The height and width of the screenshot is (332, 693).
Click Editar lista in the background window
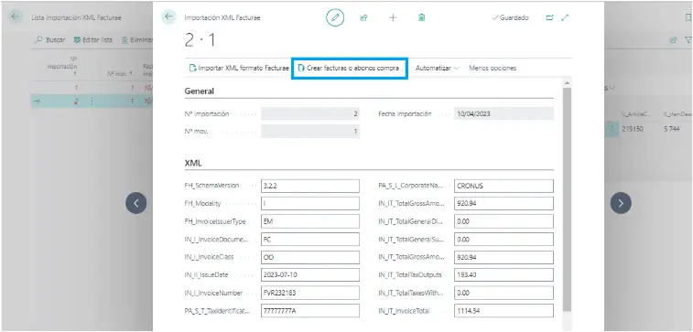click(x=92, y=40)
